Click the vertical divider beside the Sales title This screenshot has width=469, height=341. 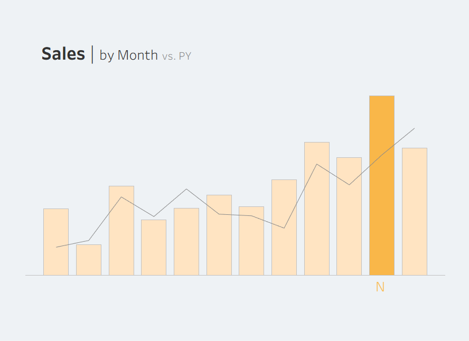click(x=92, y=54)
